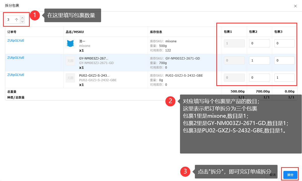Click 无图 placeholder of GY-NM003ZJ product
302x181 pixels.
(70, 61)
